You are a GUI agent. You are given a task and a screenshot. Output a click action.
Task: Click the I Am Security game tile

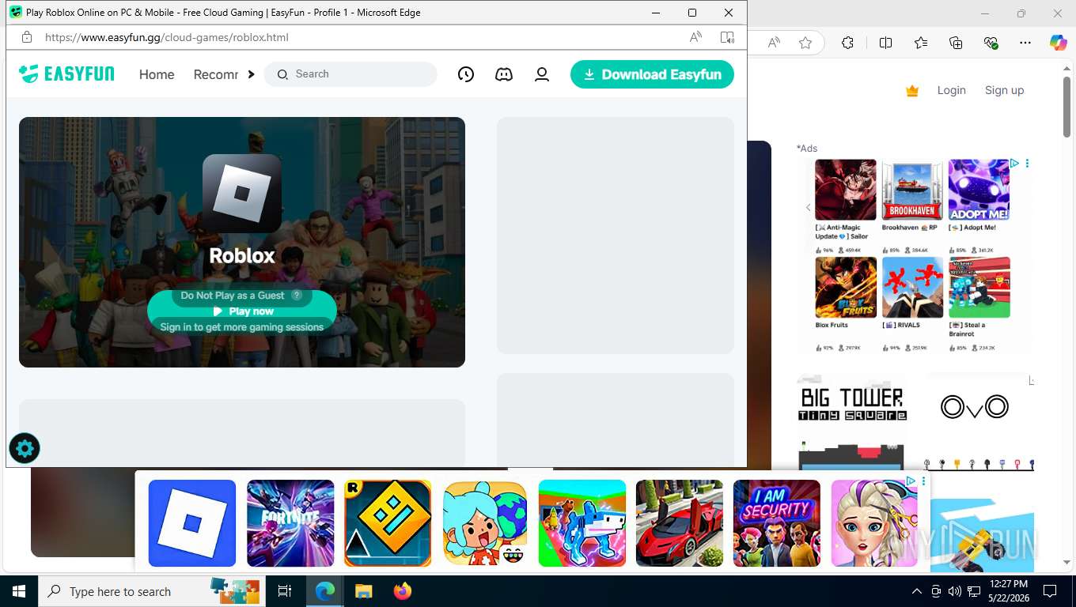coord(777,523)
